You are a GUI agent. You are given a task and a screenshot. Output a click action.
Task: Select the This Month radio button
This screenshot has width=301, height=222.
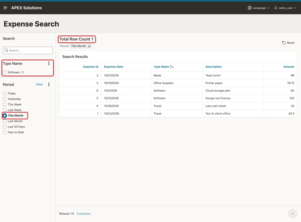click(x=5, y=116)
